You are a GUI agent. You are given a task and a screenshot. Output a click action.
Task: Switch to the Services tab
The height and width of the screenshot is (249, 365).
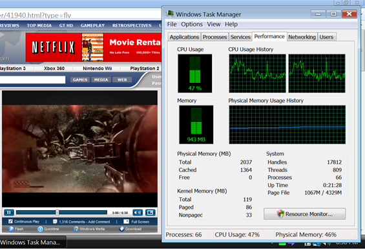240,37
